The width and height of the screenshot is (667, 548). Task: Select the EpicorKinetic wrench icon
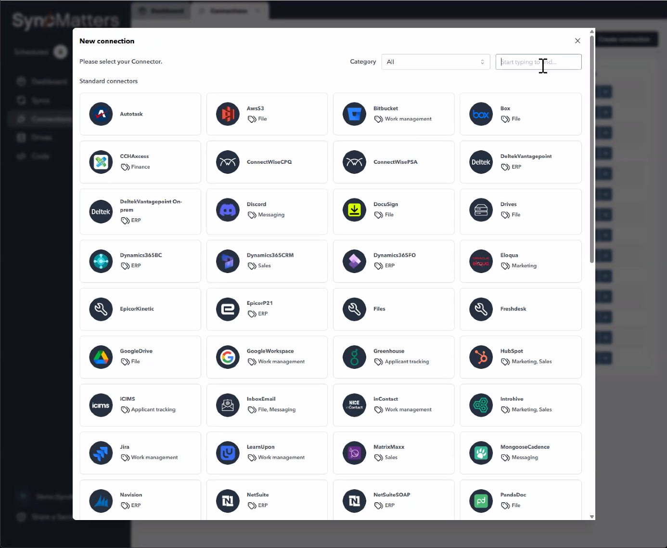pos(101,309)
